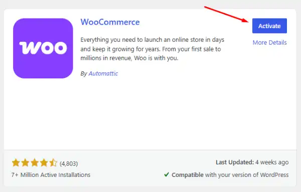The height and width of the screenshot is (192, 301).
Task: Open More Details for the WooCommerce plugin
Action: pyautogui.click(x=269, y=43)
